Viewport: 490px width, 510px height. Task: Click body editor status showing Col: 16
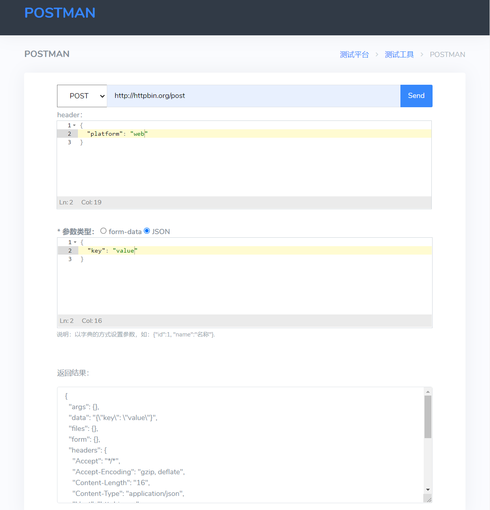pos(92,321)
